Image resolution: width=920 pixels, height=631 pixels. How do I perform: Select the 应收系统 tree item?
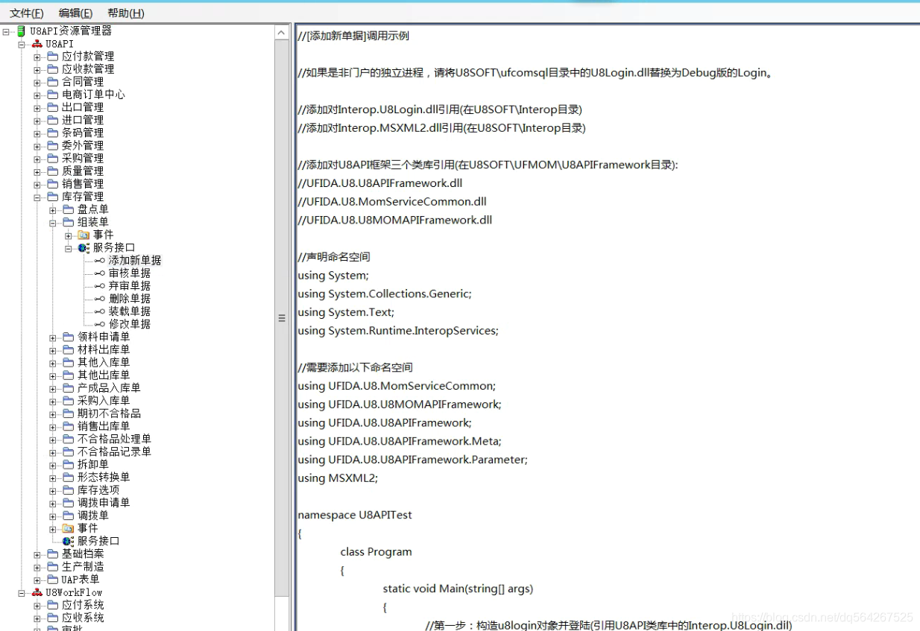point(83,618)
